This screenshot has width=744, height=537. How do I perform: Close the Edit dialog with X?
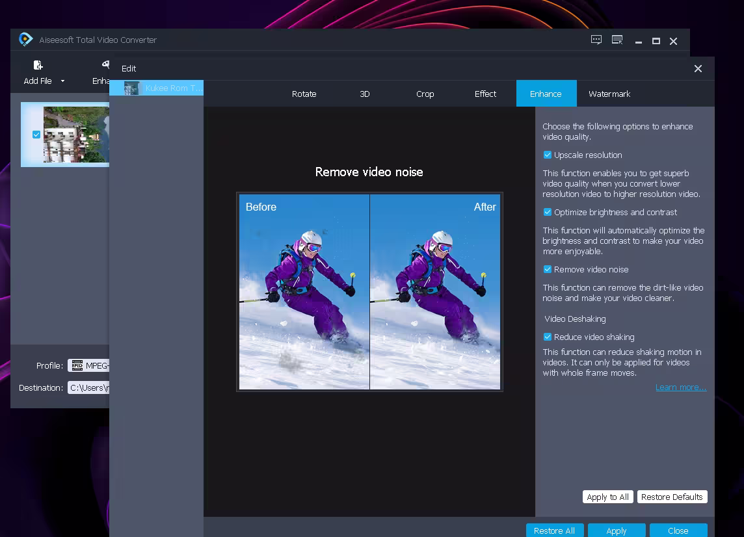click(698, 69)
